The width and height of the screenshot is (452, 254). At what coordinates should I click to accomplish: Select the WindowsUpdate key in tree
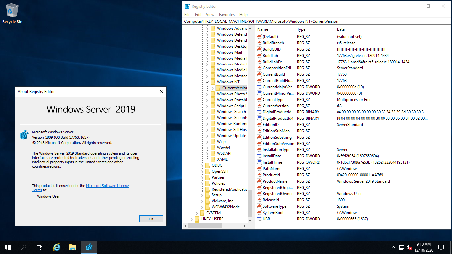coord(231,136)
